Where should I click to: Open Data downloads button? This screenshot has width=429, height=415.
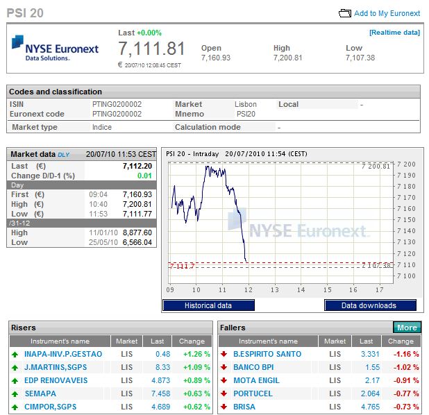coord(370,305)
